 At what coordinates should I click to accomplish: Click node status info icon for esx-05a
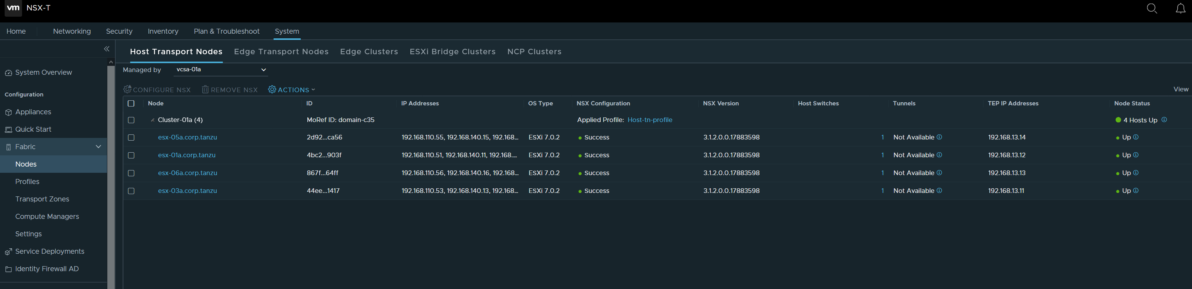point(1136,137)
